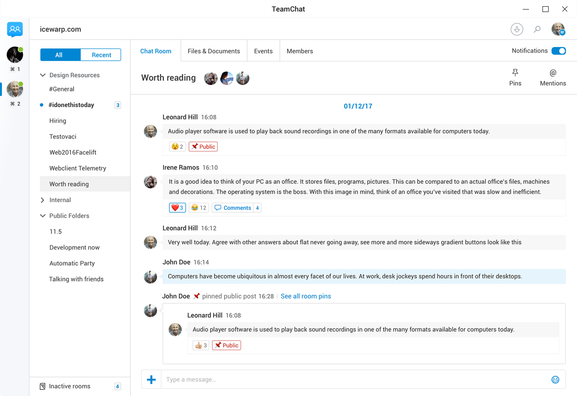Viewport: 577px width, 396px height.
Task: Click the See all room pins link
Action: 306,296
